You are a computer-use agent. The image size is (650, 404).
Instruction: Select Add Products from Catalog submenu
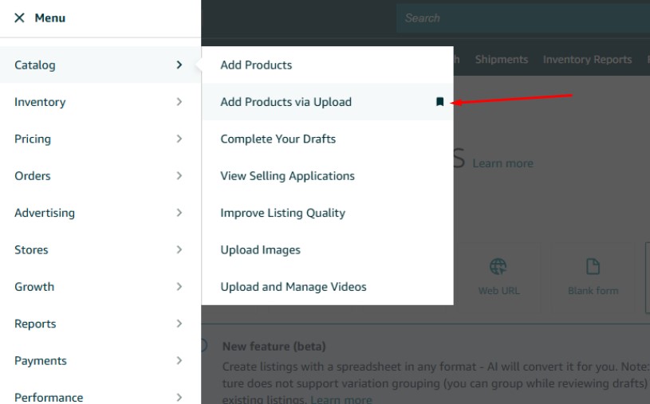click(328, 65)
